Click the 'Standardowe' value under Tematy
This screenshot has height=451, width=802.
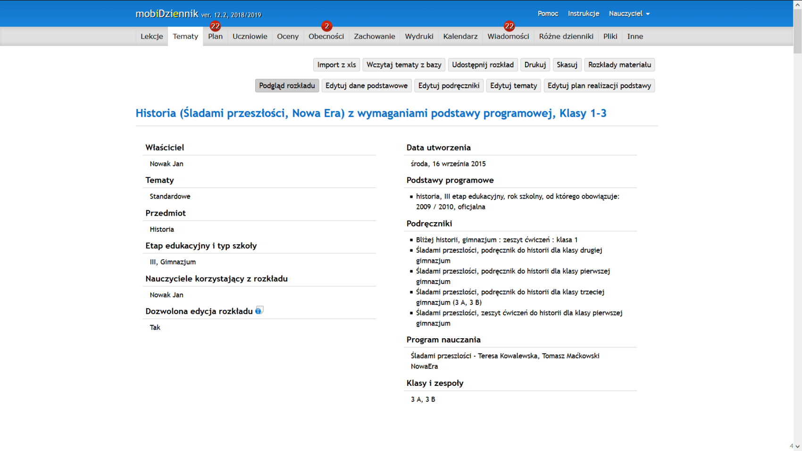click(x=170, y=196)
